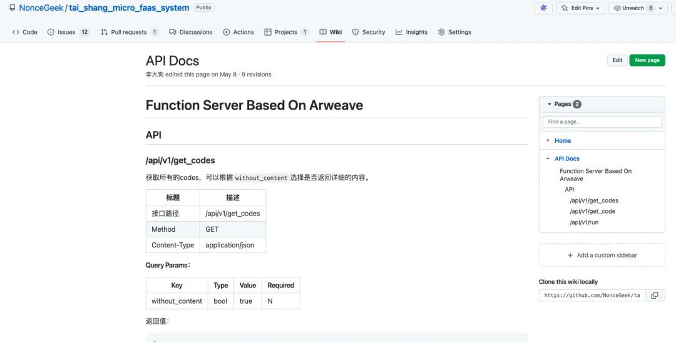Click the purple star extension icon button
Screen dimensions: 676x342
pos(543,8)
